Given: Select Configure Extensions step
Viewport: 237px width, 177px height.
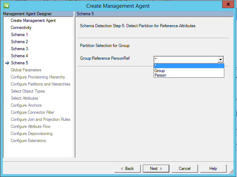Looking at the screenshot, I should [x=28, y=141].
